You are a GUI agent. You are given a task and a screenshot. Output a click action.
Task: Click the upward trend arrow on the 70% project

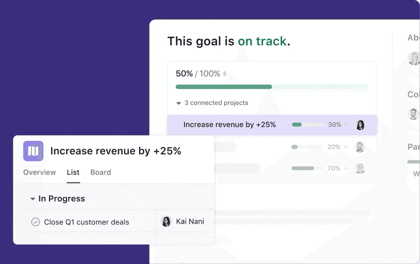coord(346,168)
